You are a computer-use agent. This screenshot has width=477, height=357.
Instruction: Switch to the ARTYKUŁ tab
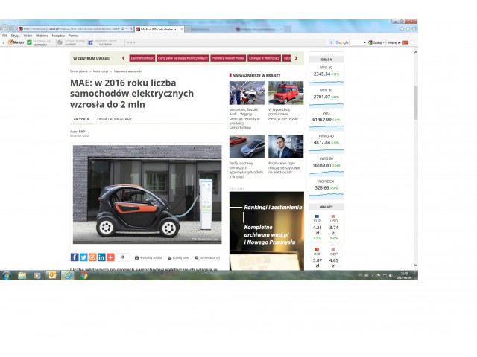[x=82, y=119]
